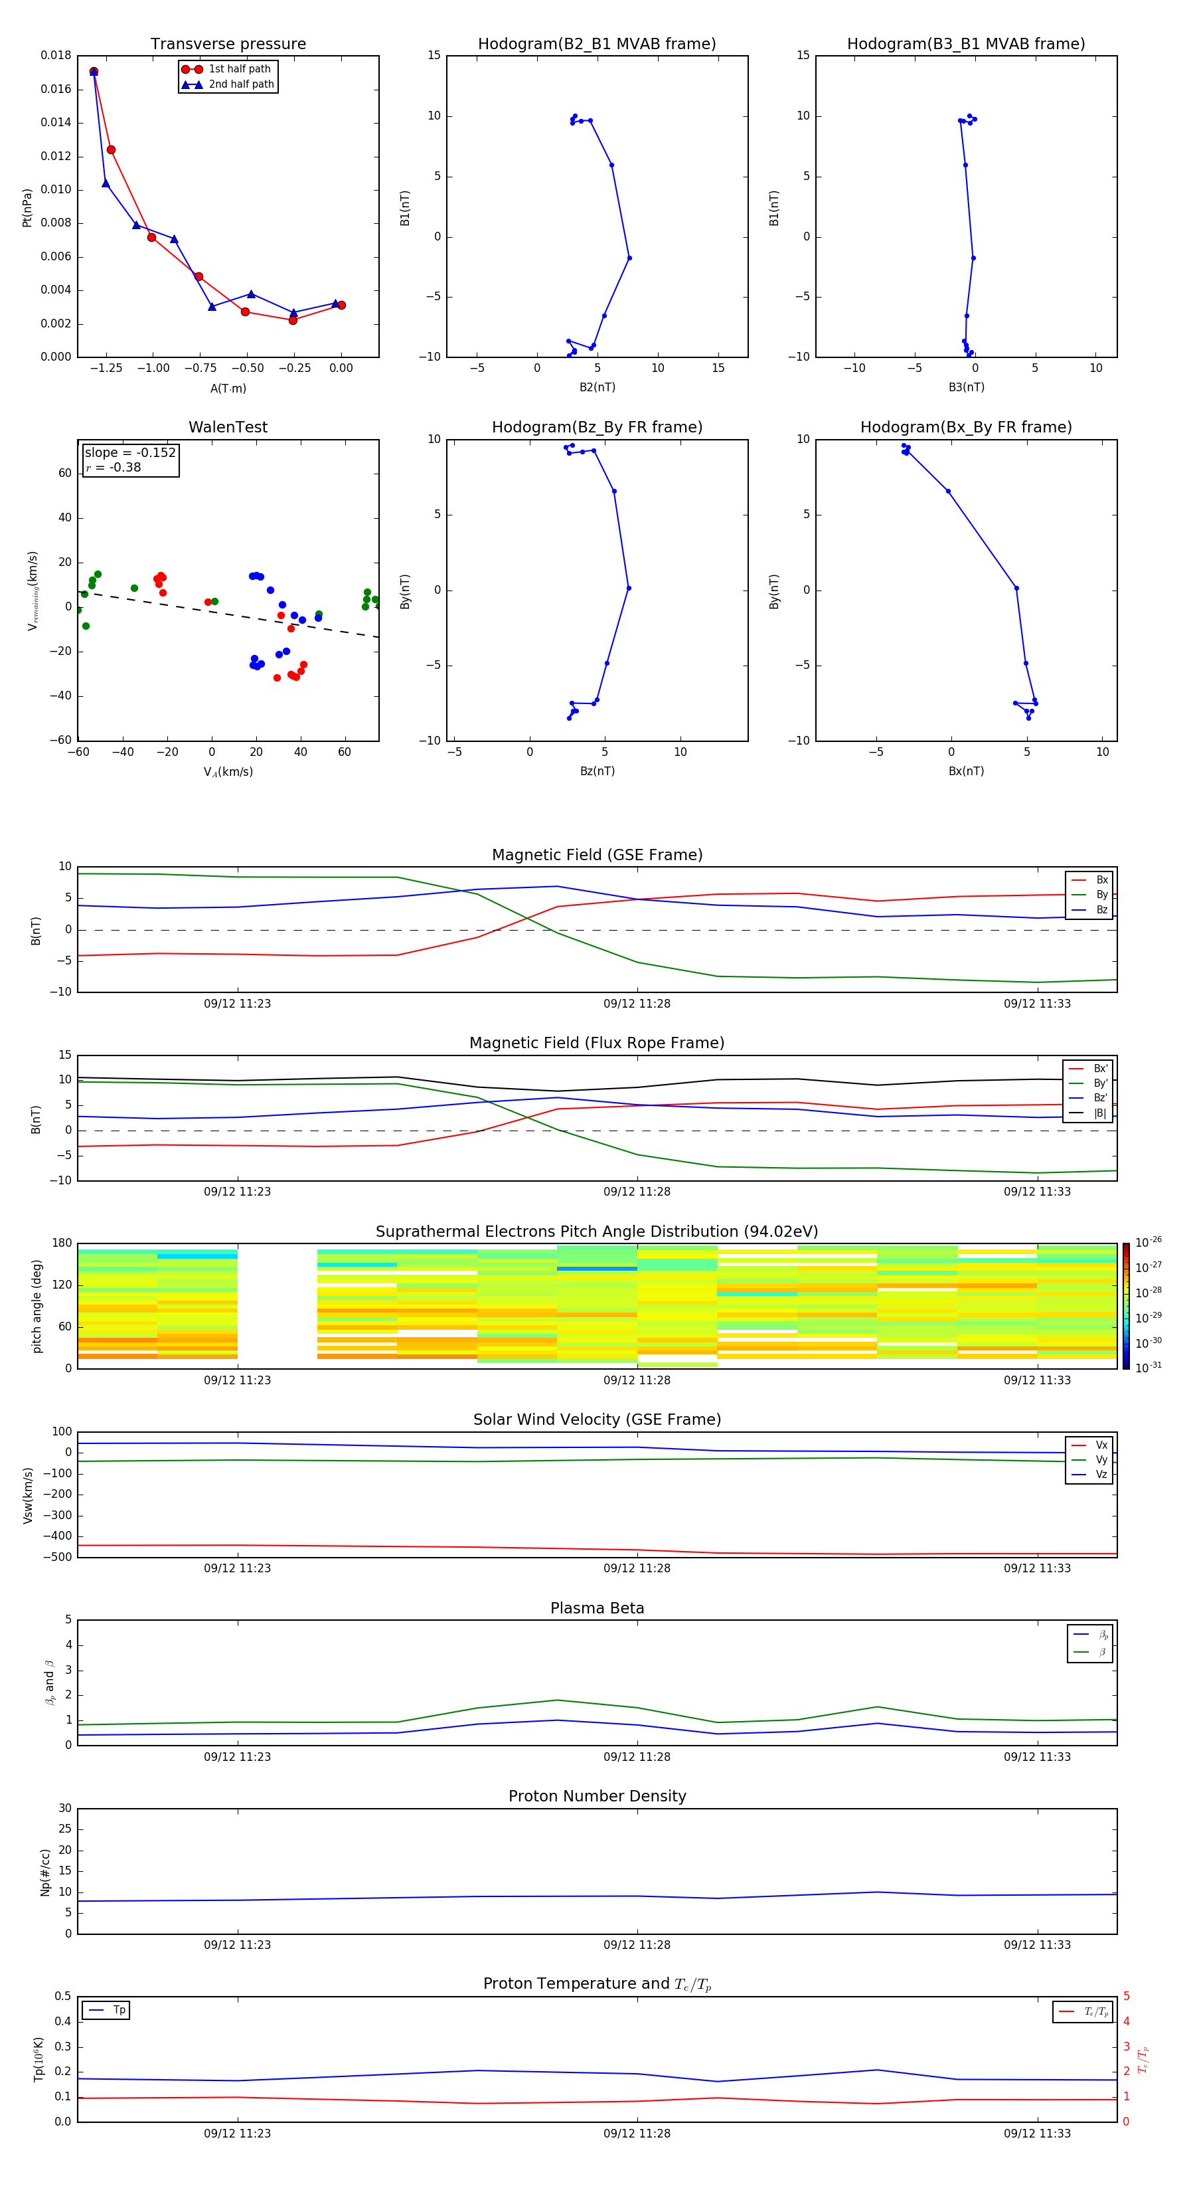
Task: Click the 'Bx(nT)' x-axis label
Action: pyautogui.click(x=966, y=771)
